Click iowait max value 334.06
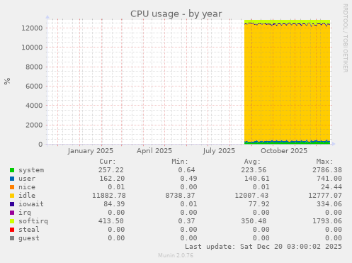Image resolution: width=352 pixels, height=263 pixels. 329,204
